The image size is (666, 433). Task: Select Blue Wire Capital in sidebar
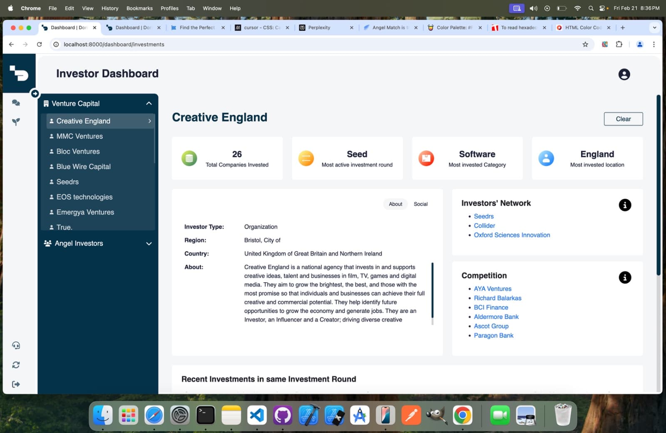pos(100,167)
